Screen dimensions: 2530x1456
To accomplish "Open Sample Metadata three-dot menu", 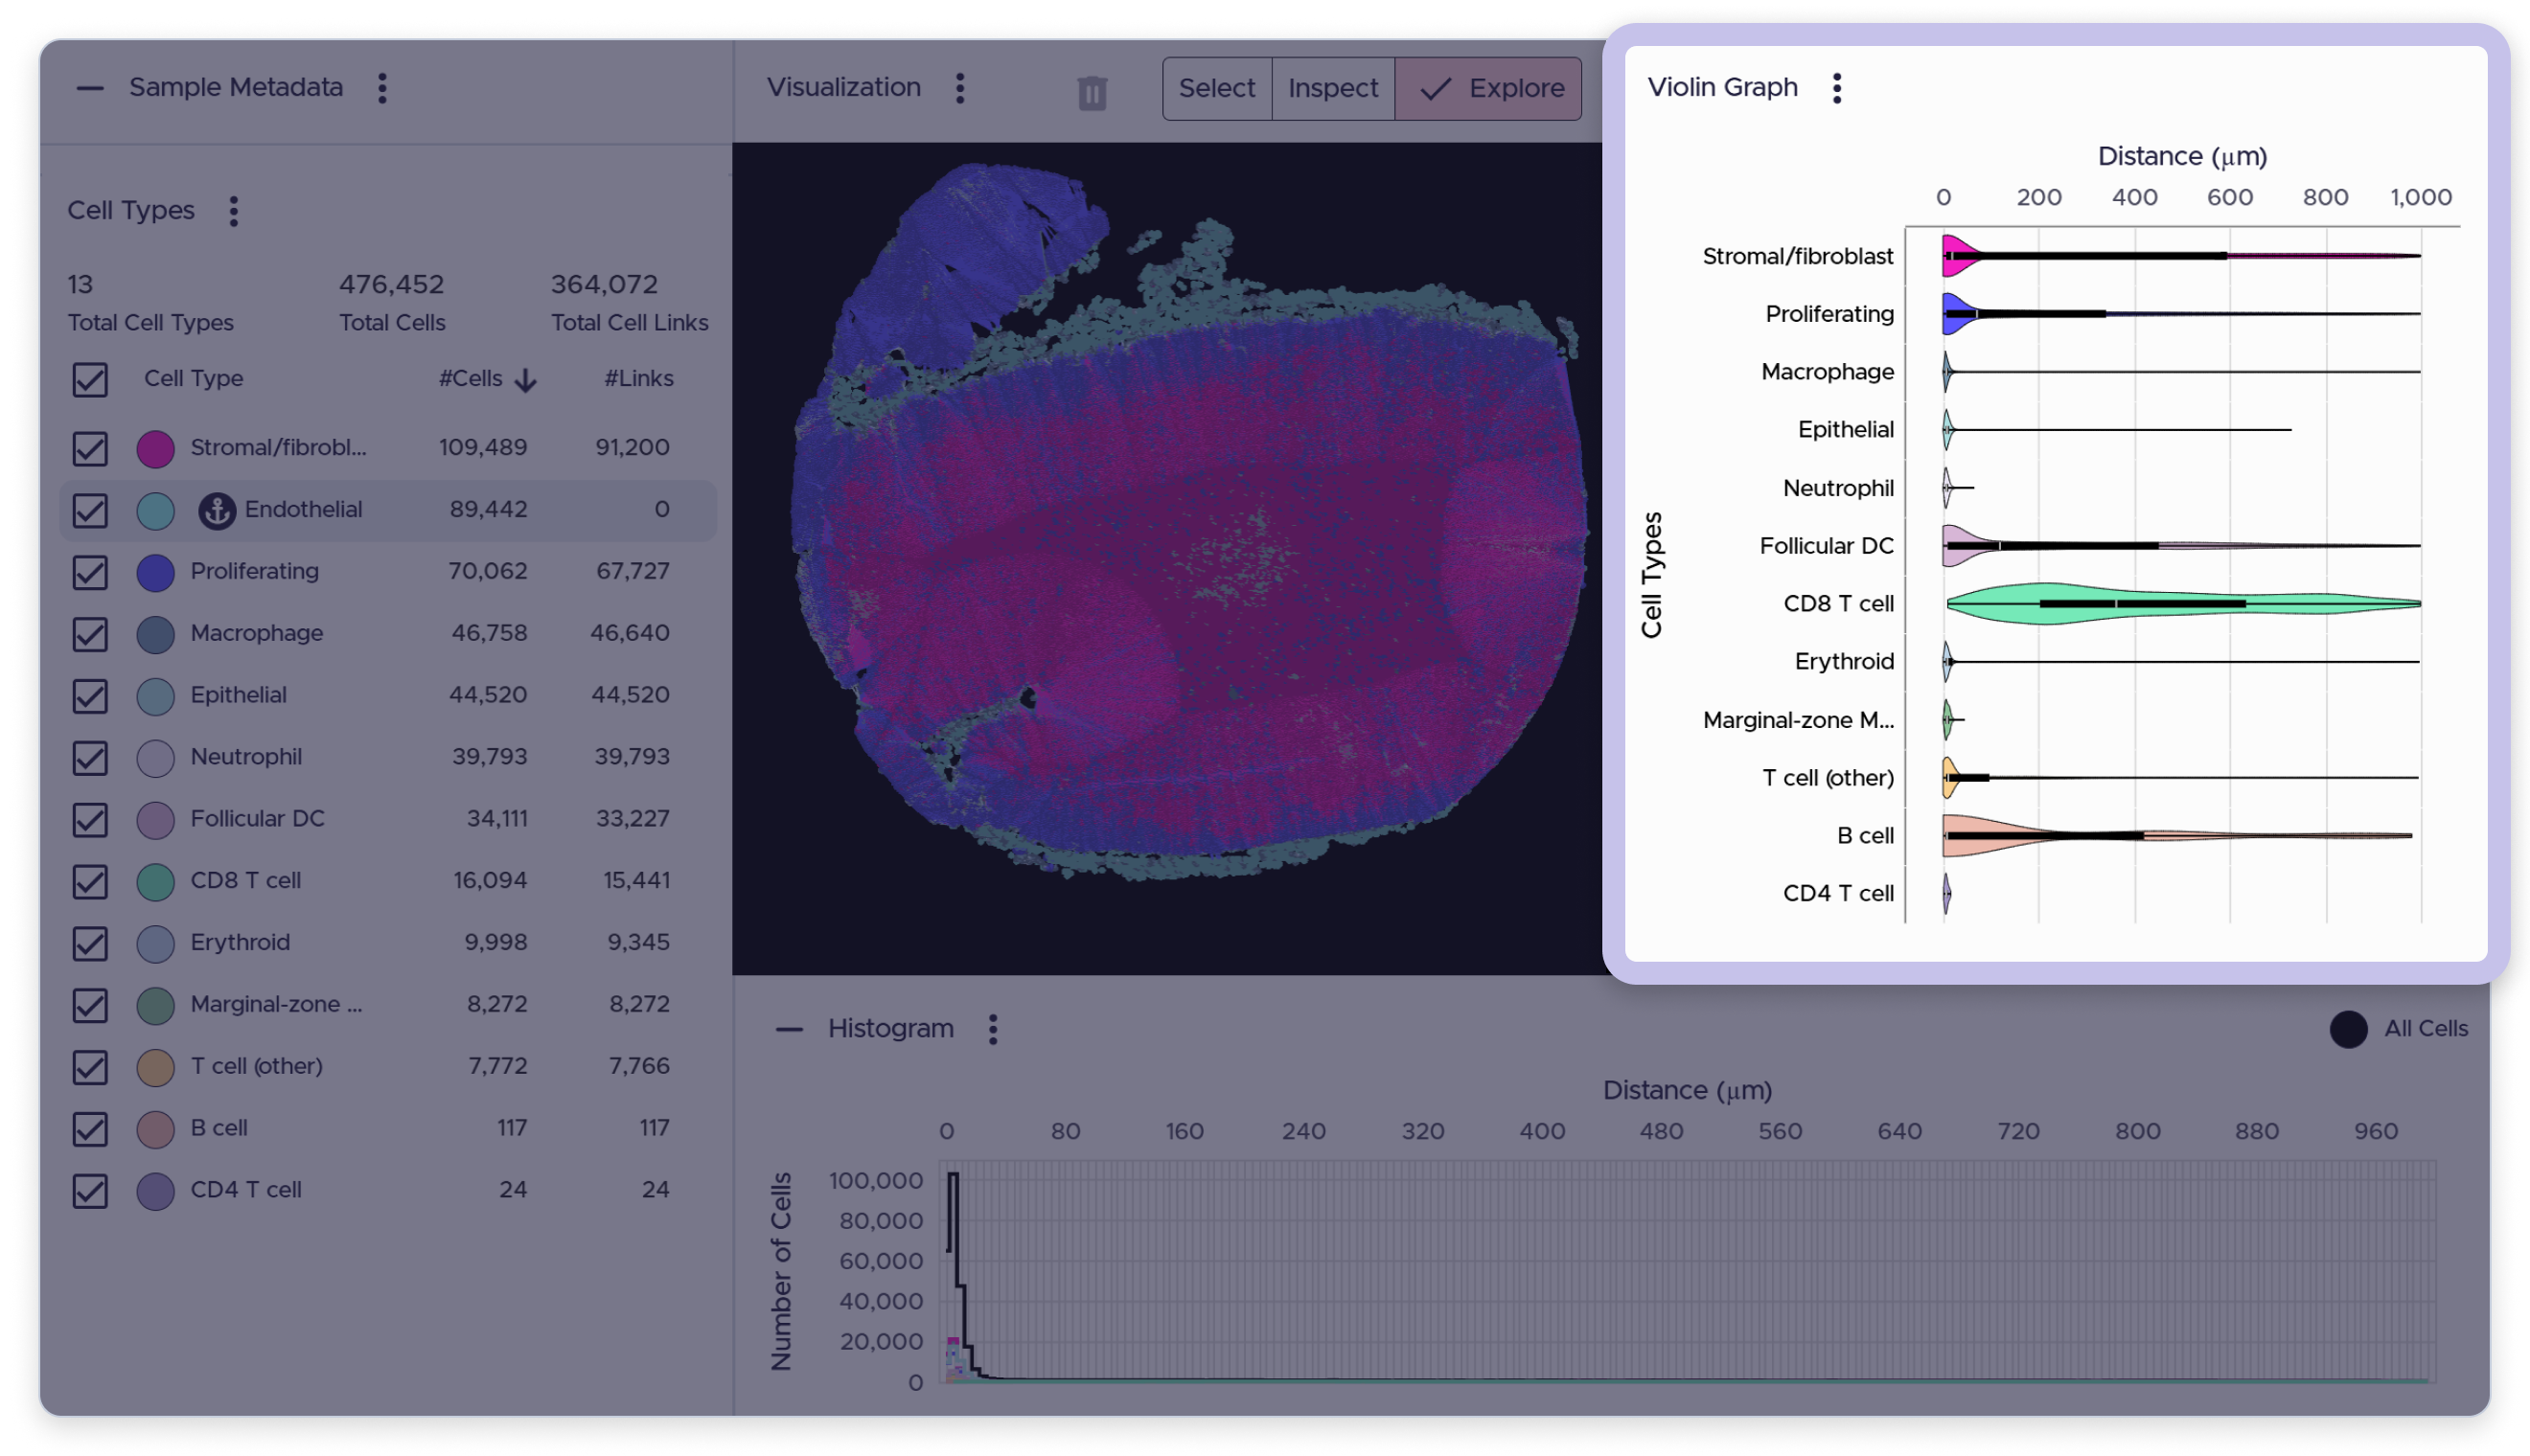I will [x=382, y=88].
